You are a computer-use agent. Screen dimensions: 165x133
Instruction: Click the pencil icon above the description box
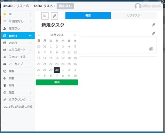point(154,33)
